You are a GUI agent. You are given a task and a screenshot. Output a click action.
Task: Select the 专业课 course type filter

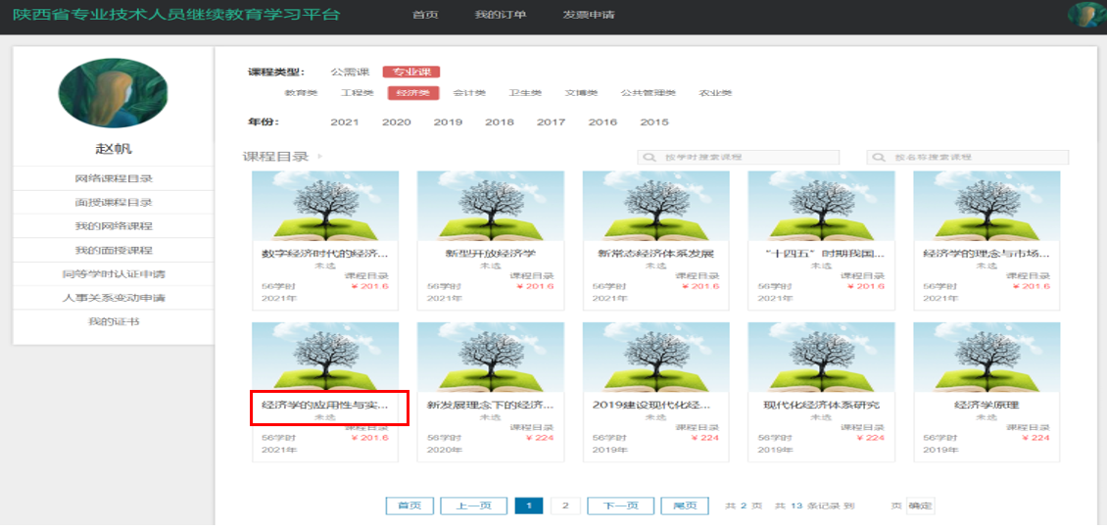[x=411, y=72]
